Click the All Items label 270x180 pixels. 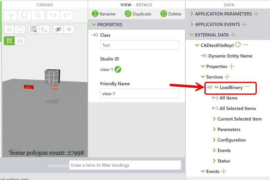click(228, 98)
